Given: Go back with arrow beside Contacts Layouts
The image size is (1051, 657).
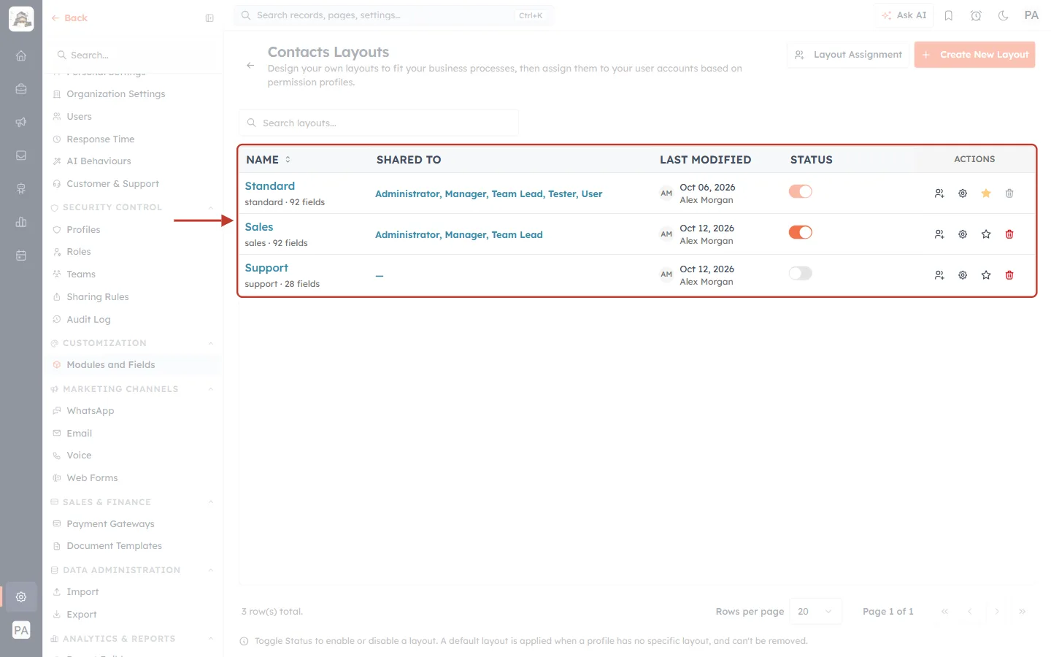Looking at the screenshot, I should tap(250, 66).
